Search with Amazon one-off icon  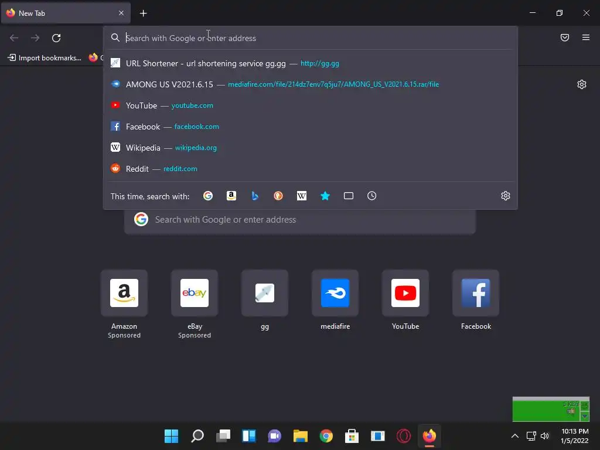point(231,196)
